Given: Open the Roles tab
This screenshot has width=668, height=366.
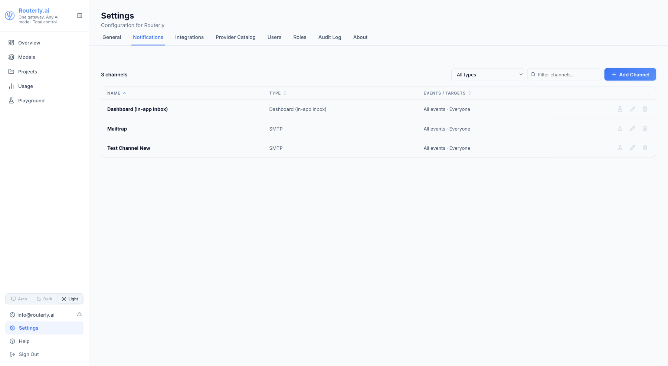Looking at the screenshot, I should (x=300, y=37).
